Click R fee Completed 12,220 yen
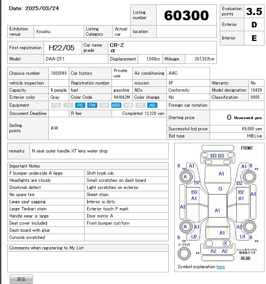 pyautogui.click(x=143, y=113)
